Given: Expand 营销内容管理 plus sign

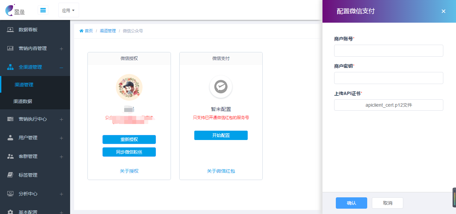Looking at the screenshot, I should [61, 49].
